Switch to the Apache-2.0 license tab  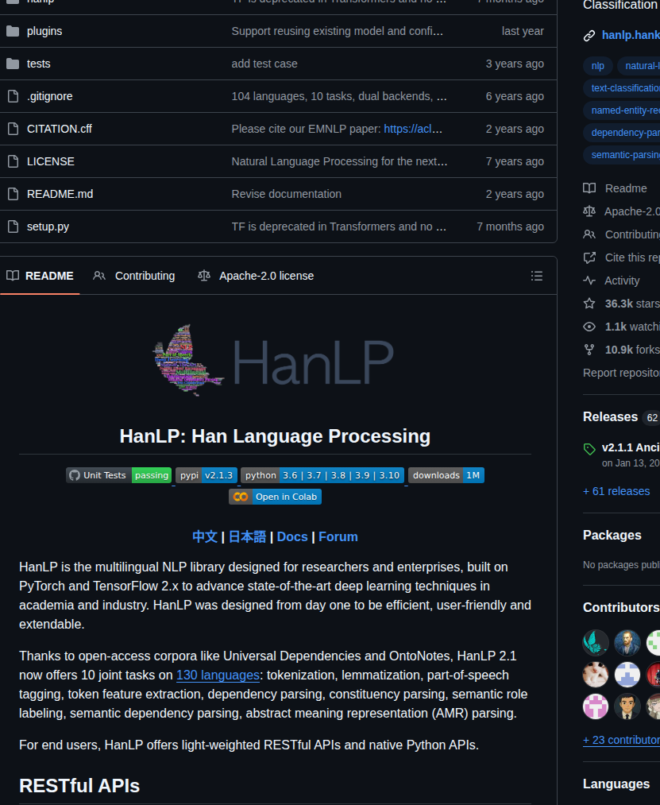(x=256, y=276)
